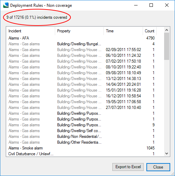Click the scrollbar down arrow
The height and width of the screenshot is (176, 175).
point(166,154)
